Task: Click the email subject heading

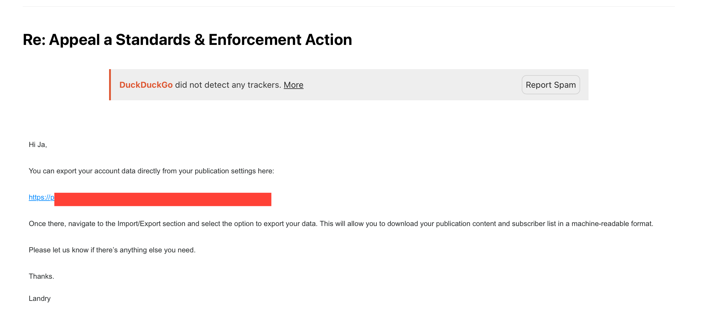Action: coord(187,40)
